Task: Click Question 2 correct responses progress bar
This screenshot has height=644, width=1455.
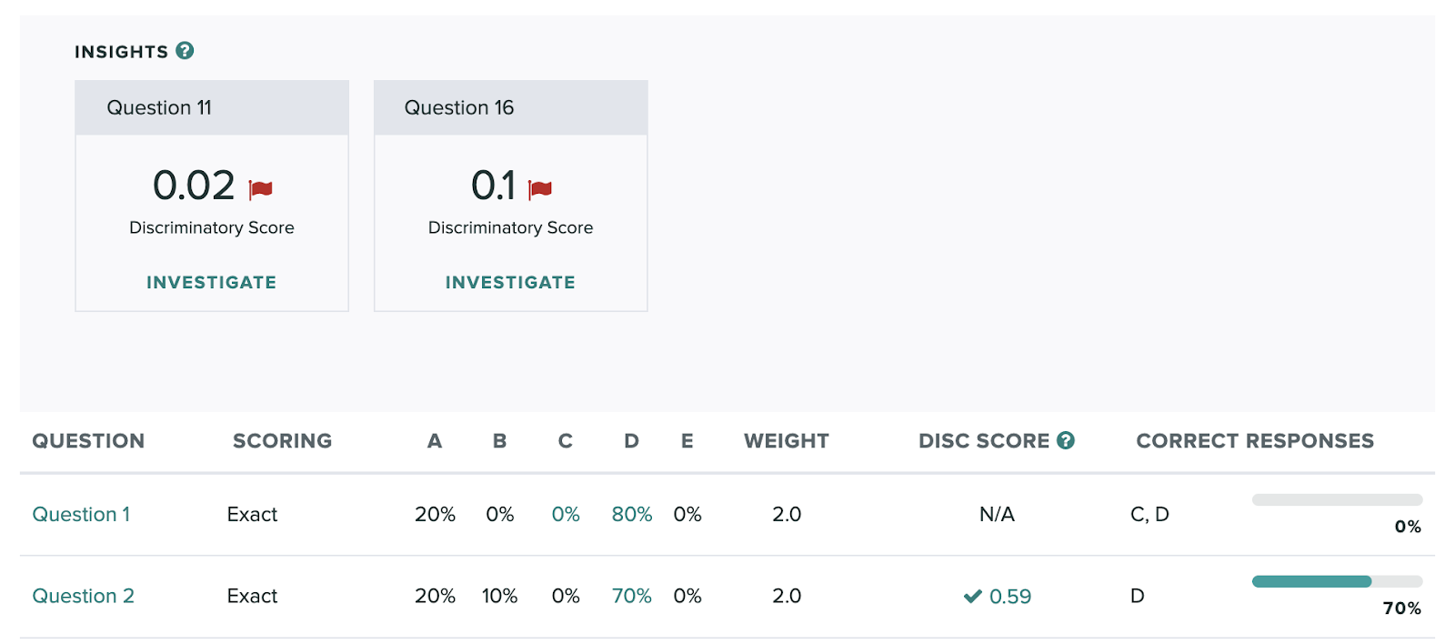Action: [1337, 581]
